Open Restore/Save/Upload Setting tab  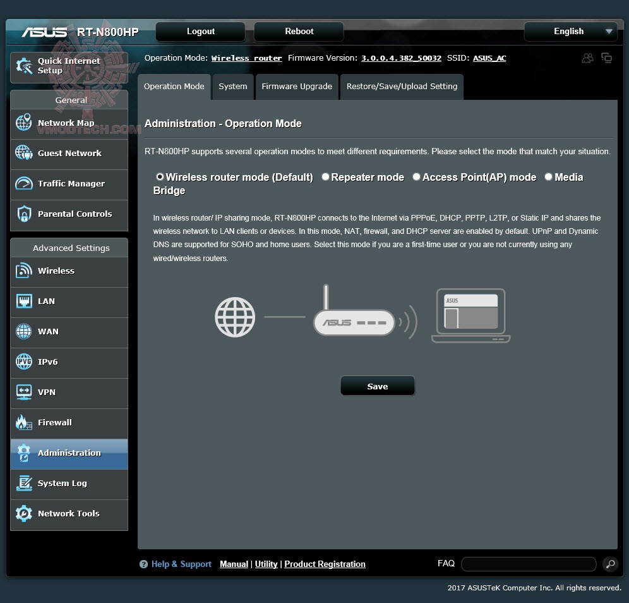402,87
